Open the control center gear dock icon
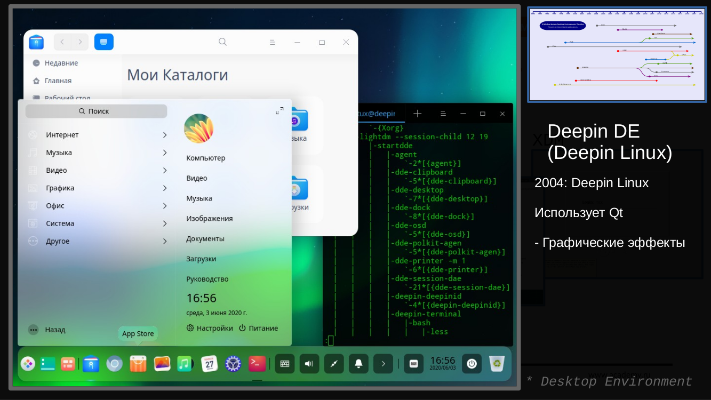The height and width of the screenshot is (400, 711). pos(233,364)
